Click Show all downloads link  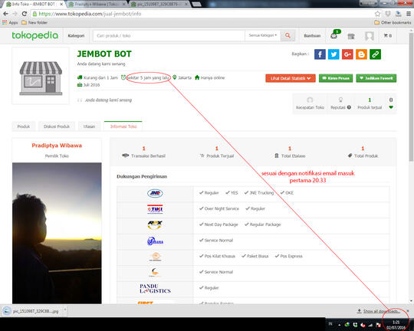382,311
